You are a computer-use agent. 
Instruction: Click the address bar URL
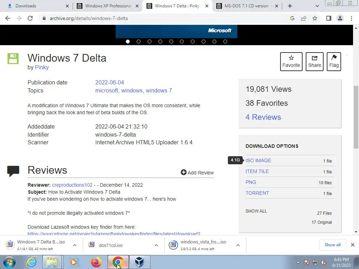click(89, 18)
